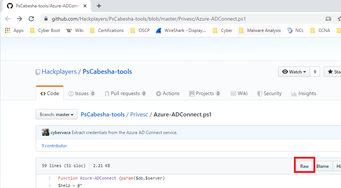
Task: Click code line number 2
Action: coord(49,185)
